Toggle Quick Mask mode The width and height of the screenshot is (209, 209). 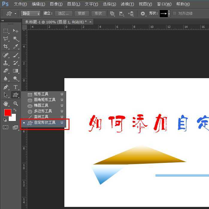pyautogui.click(x=6, y=127)
